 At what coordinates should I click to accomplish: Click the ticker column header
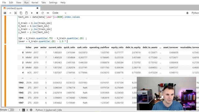[29, 47]
